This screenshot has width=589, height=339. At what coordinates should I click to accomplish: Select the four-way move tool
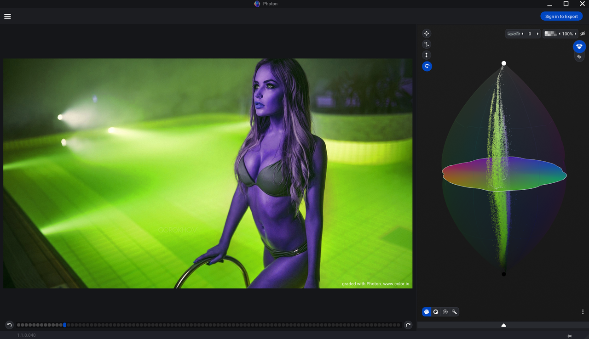pyautogui.click(x=427, y=34)
